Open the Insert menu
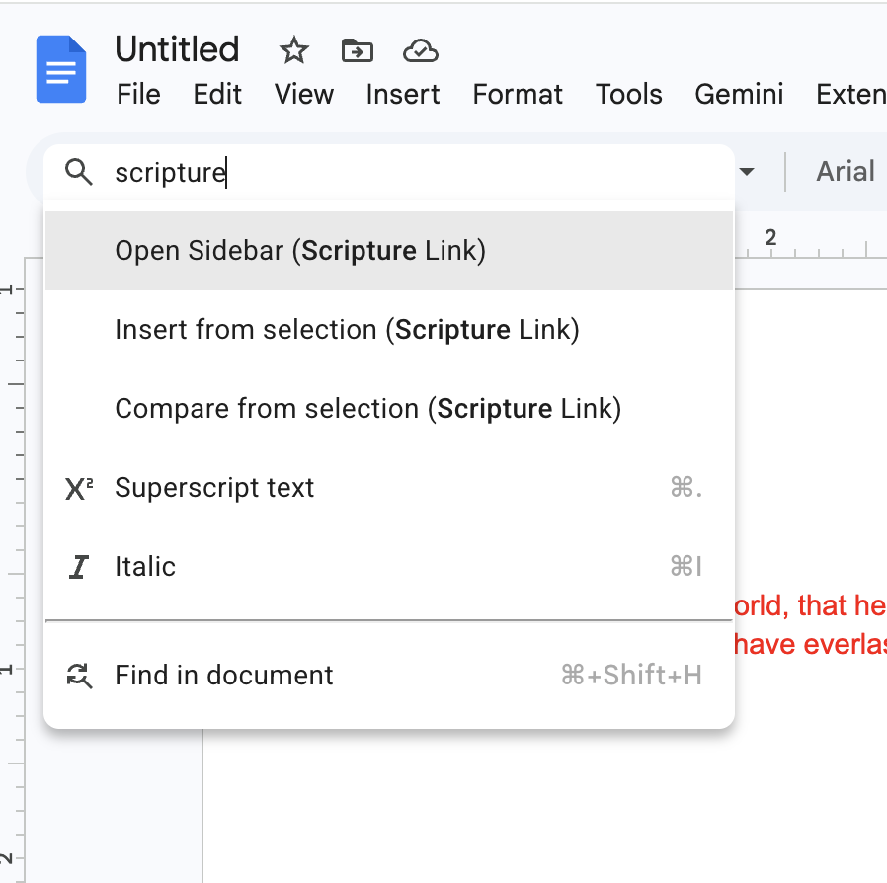Image resolution: width=887 pixels, height=883 pixels. click(403, 94)
